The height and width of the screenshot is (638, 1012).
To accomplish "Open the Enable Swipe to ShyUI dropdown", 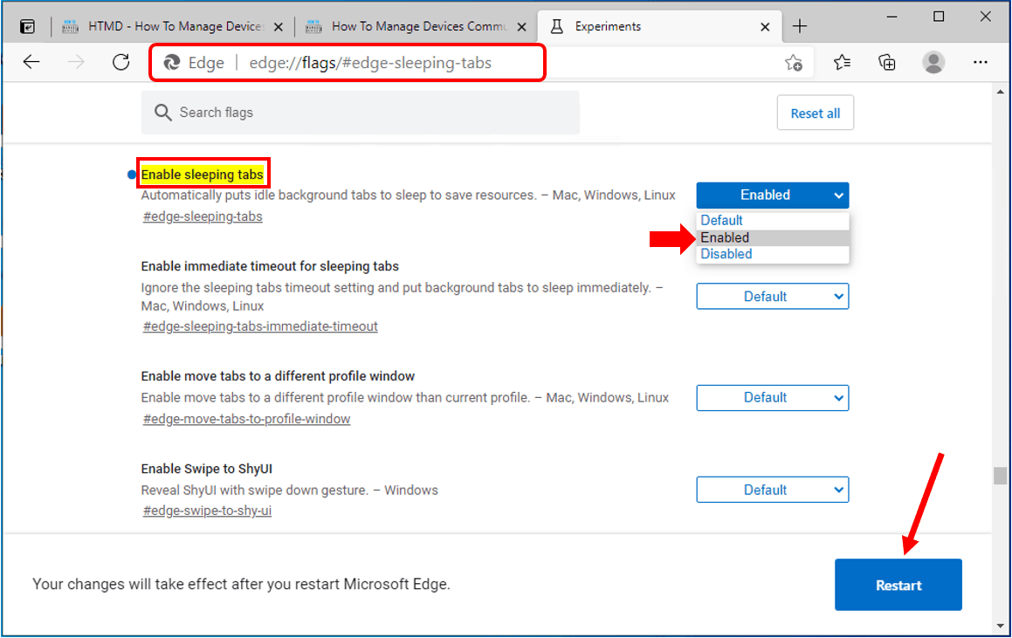I will [772, 490].
